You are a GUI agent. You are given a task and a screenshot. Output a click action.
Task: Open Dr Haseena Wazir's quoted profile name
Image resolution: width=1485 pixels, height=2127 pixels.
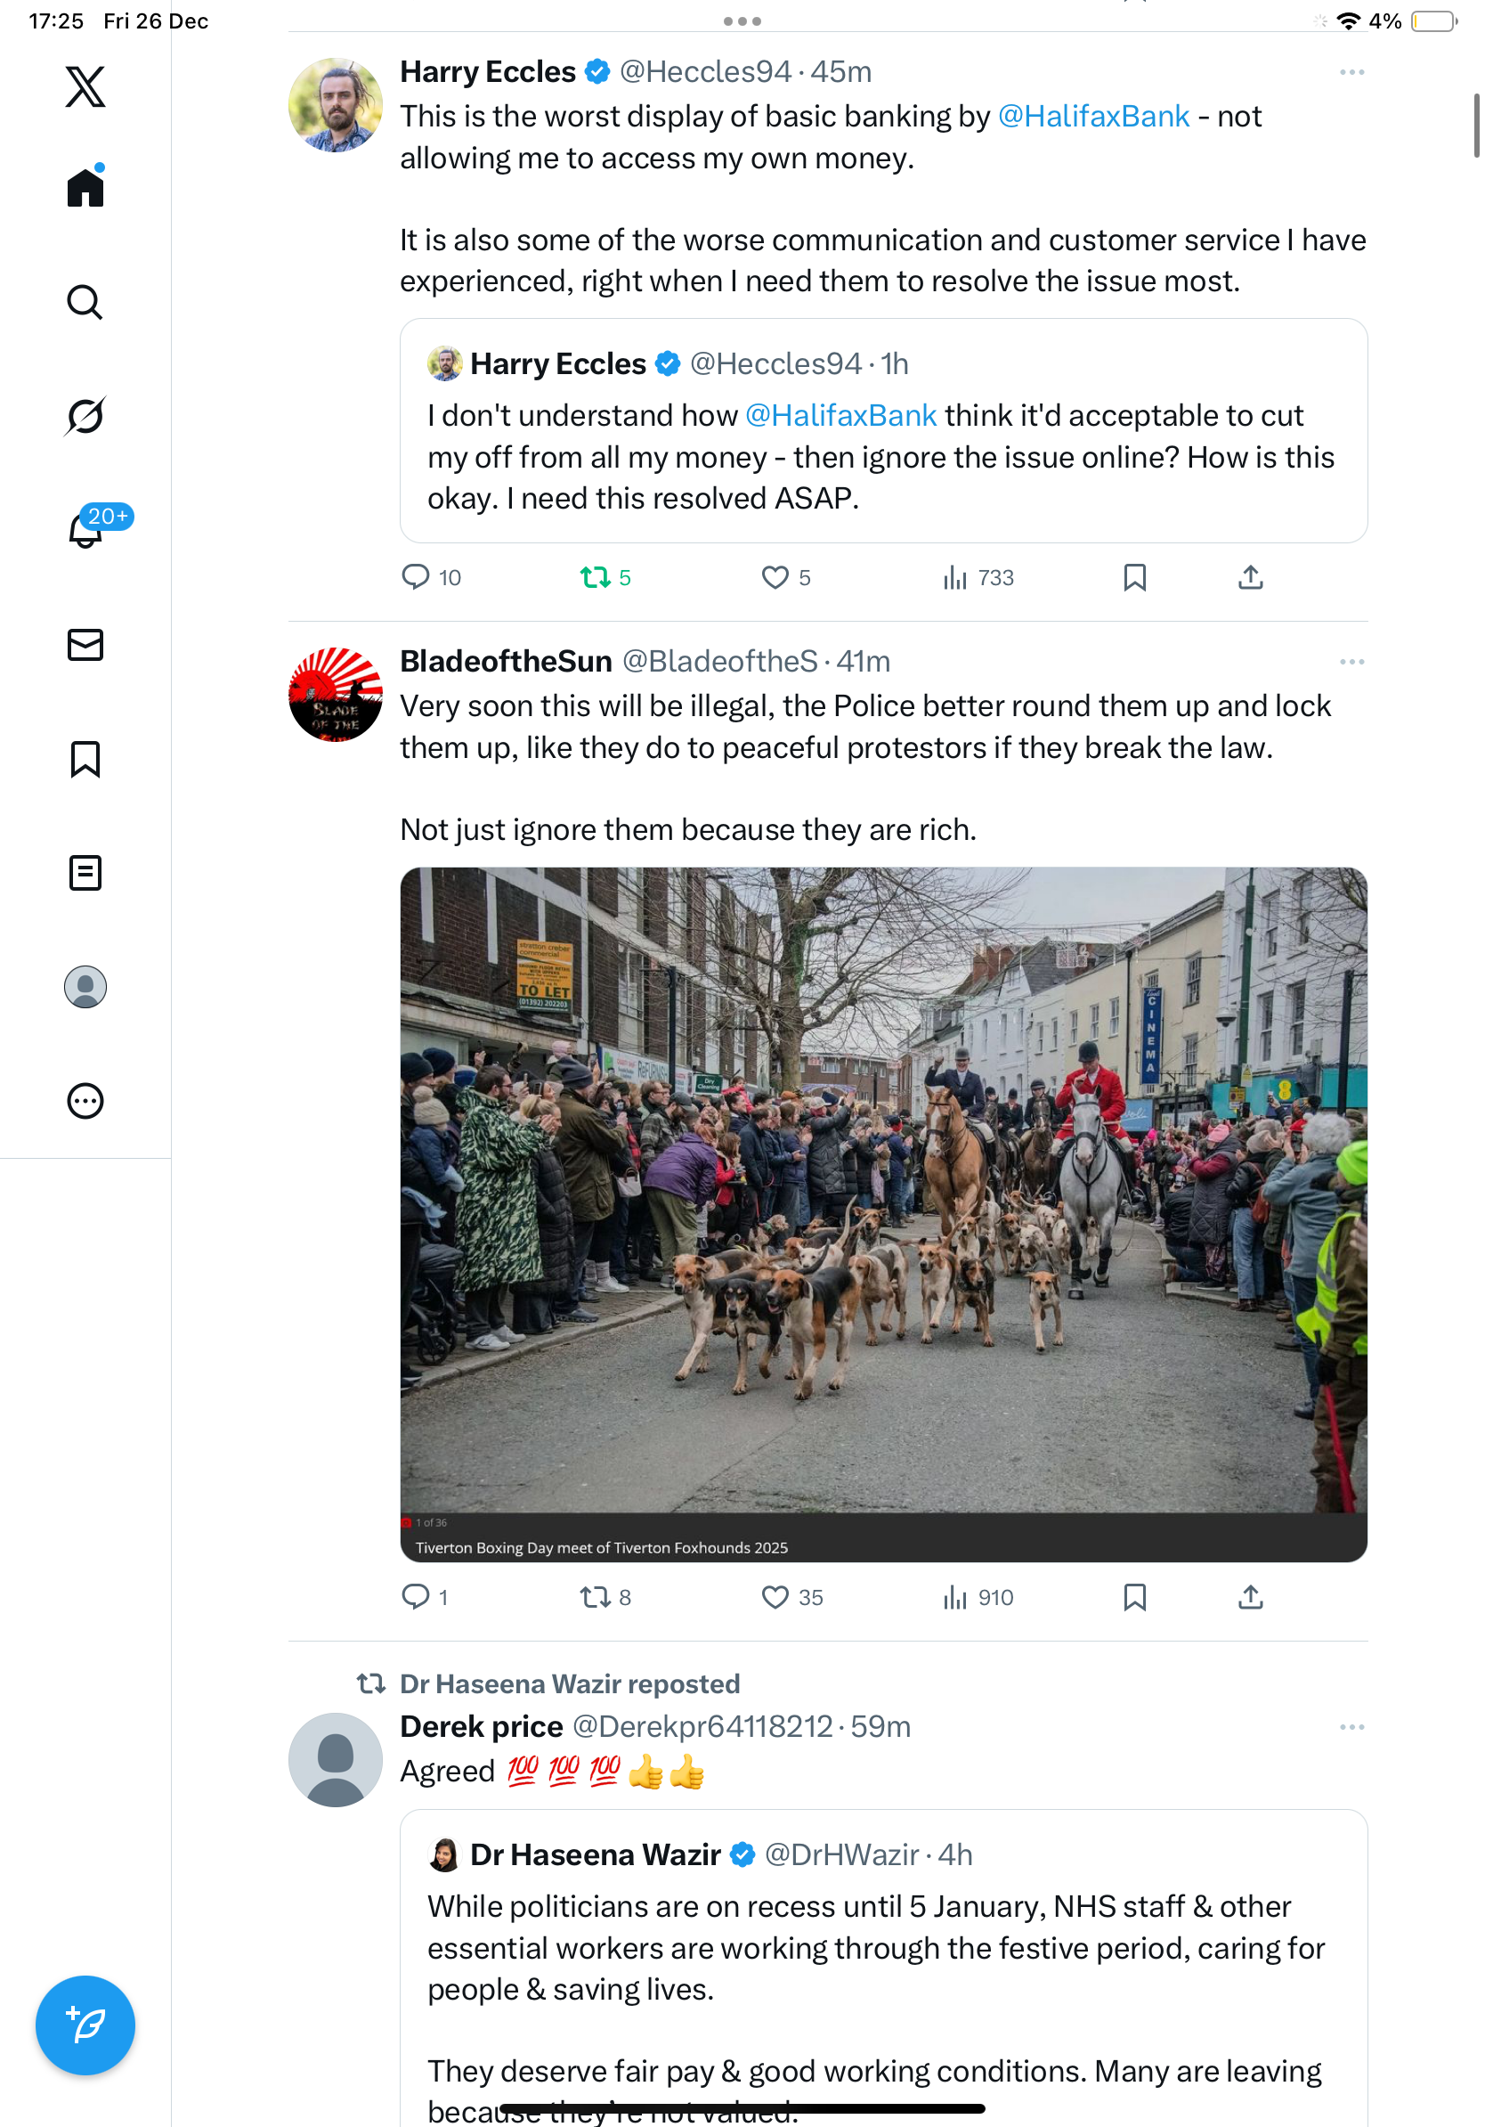[x=595, y=1854]
